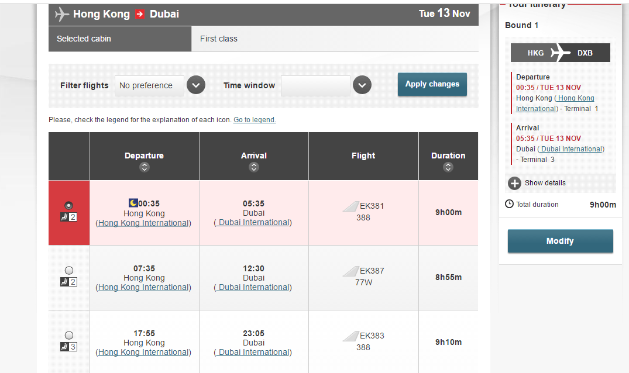Screen dimensions: 629x373
Task: Open the Time window dropdown arrow
Action: tap(362, 85)
